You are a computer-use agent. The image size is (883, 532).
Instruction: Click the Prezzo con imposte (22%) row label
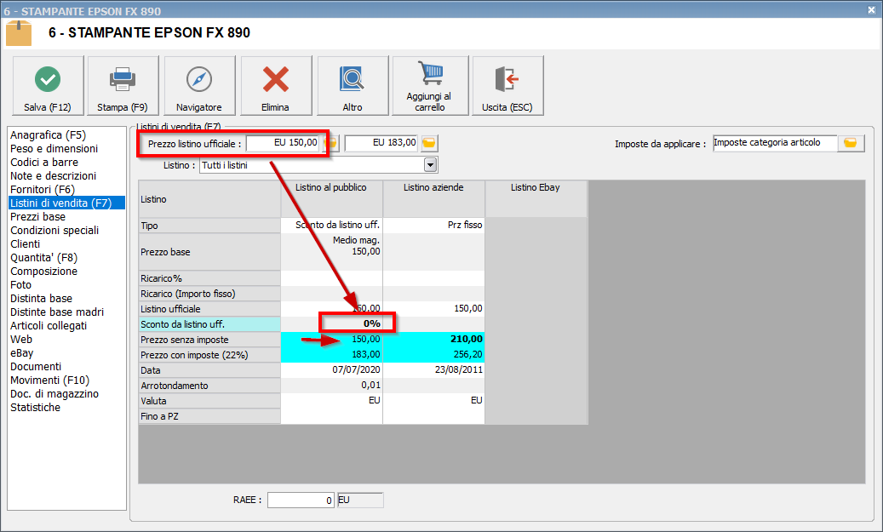209,355
